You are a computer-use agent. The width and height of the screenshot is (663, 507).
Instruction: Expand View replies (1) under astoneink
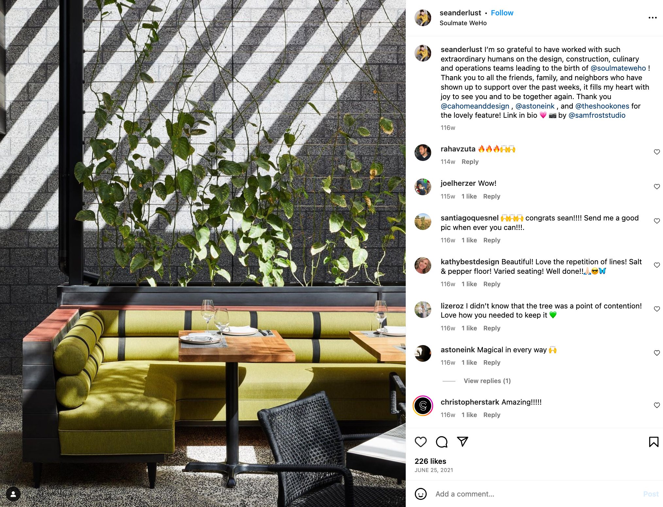click(x=487, y=381)
